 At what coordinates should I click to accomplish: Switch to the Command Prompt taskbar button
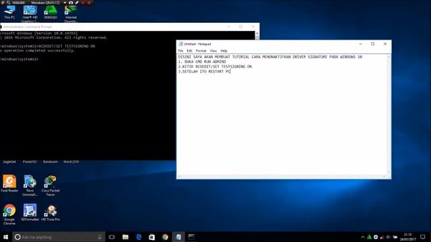click(x=191, y=237)
